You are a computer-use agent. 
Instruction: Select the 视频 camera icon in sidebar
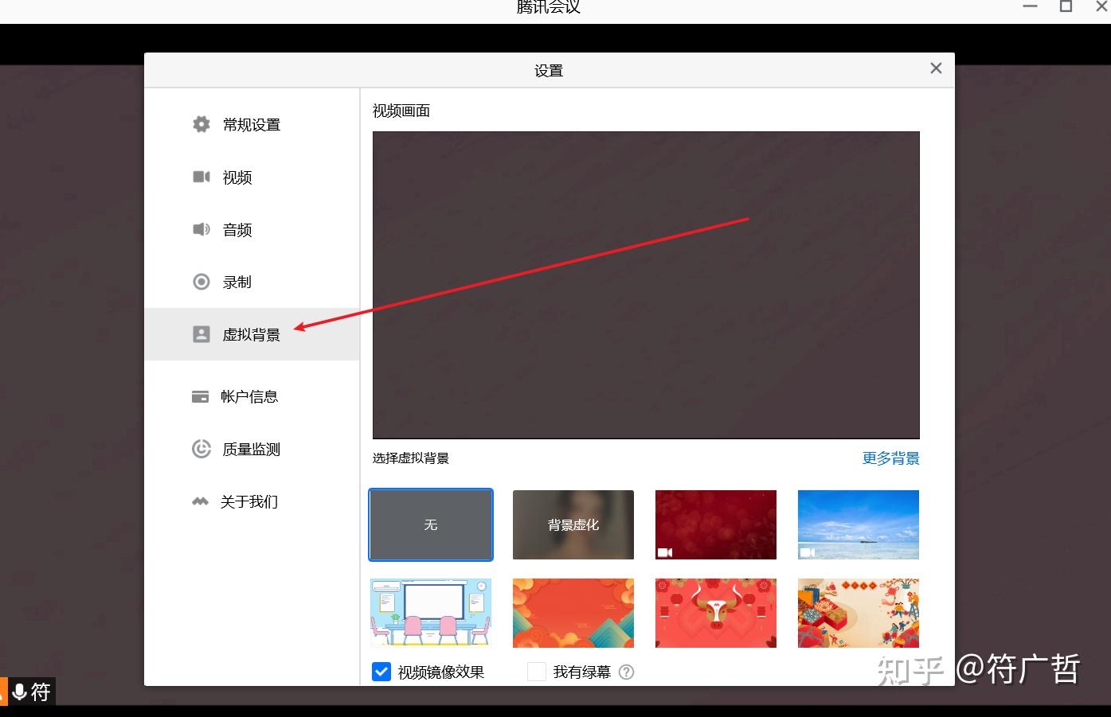tap(201, 177)
